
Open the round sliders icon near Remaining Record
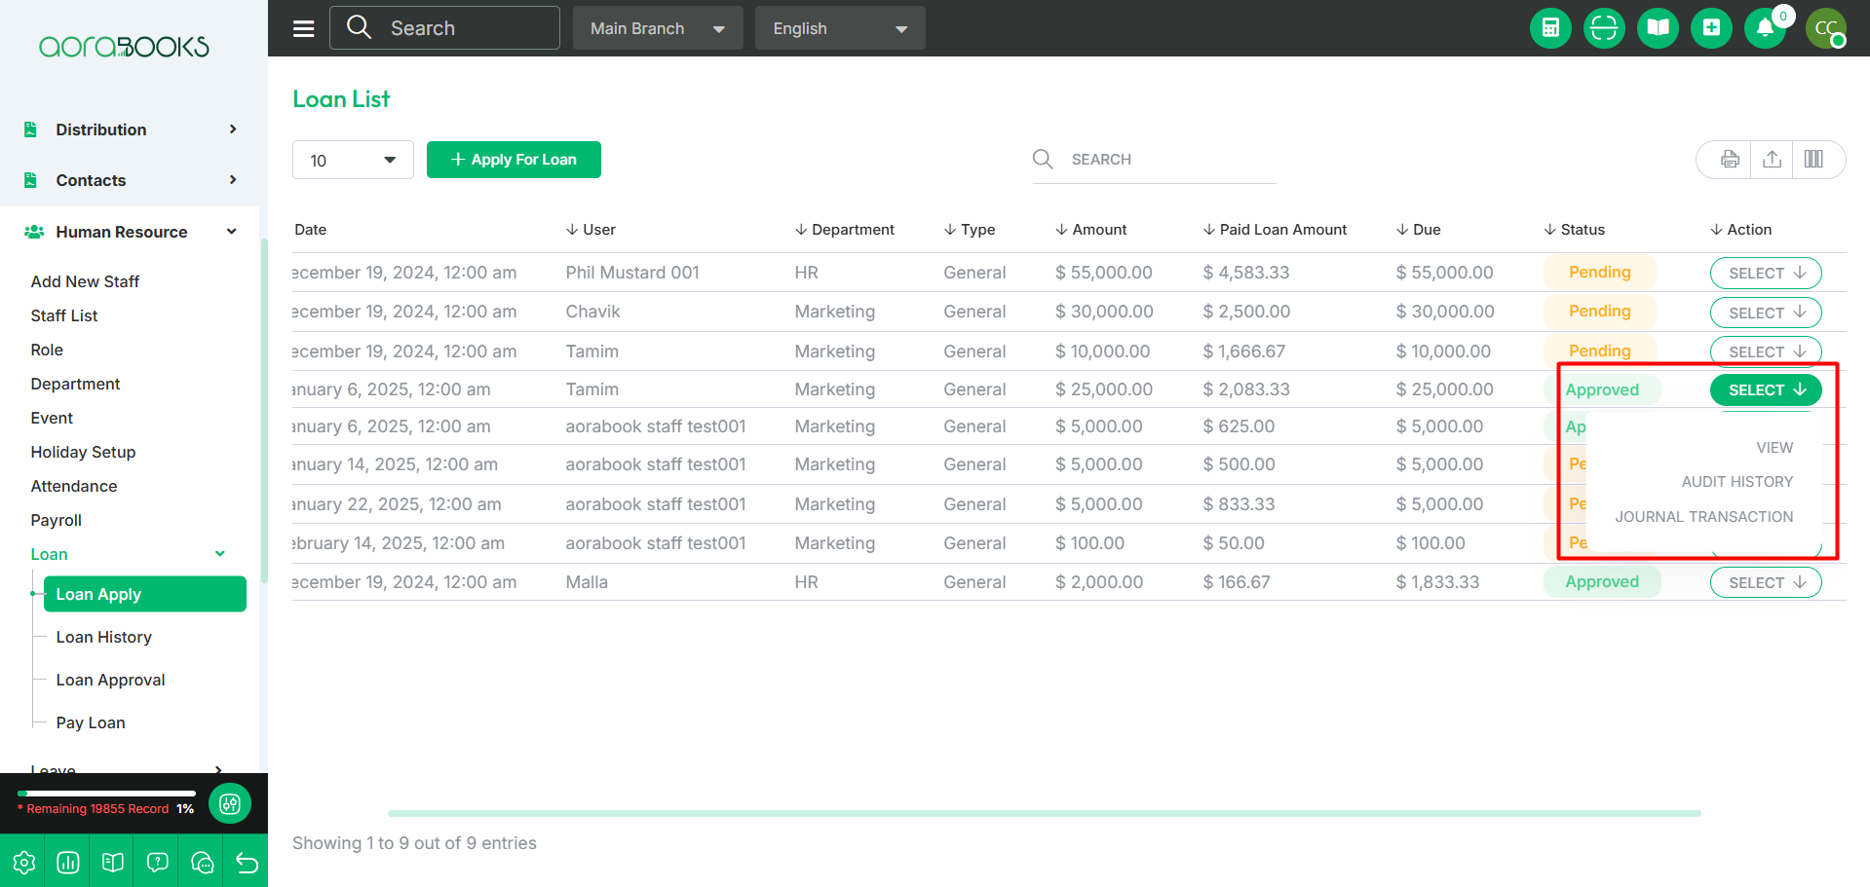tap(230, 803)
